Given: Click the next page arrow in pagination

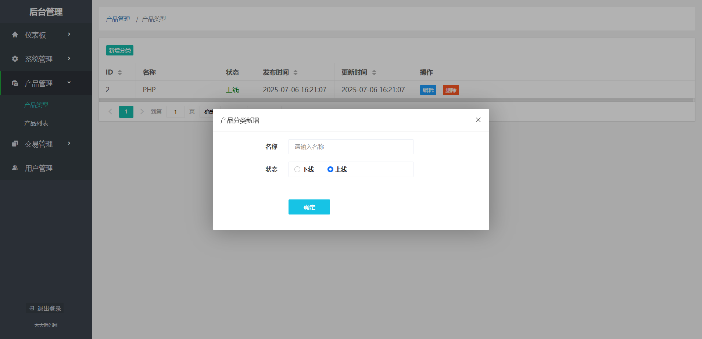Looking at the screenshot, I should 142,111.
